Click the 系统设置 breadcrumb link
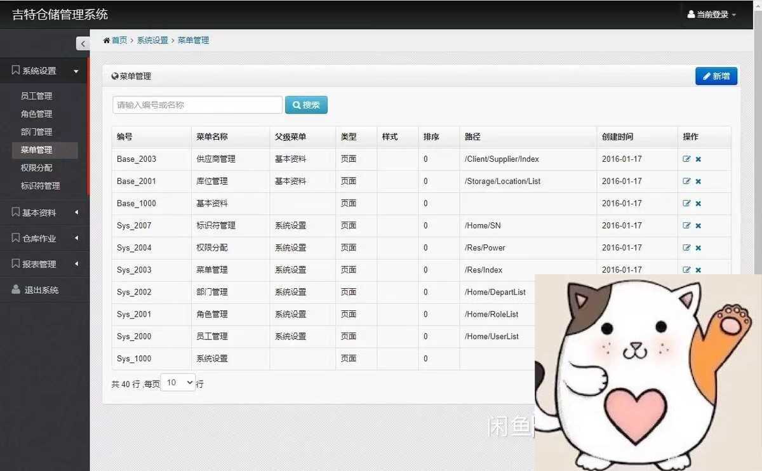762x471 pixels. [x=152, y=40]
